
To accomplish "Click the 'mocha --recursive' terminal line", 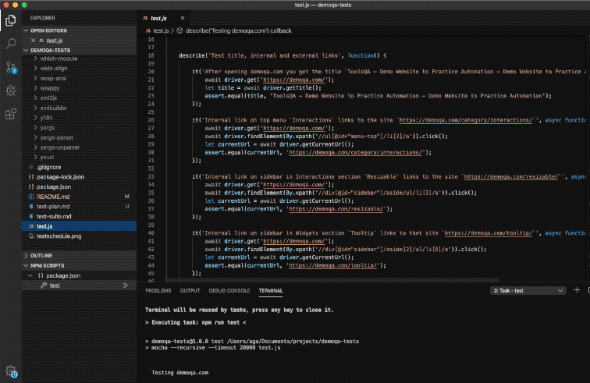I will [x=212, y=348].
